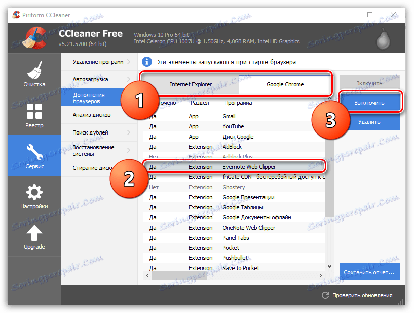Open Проверить обновления link
Screen dimensions: 414x313
coord(362,295)
